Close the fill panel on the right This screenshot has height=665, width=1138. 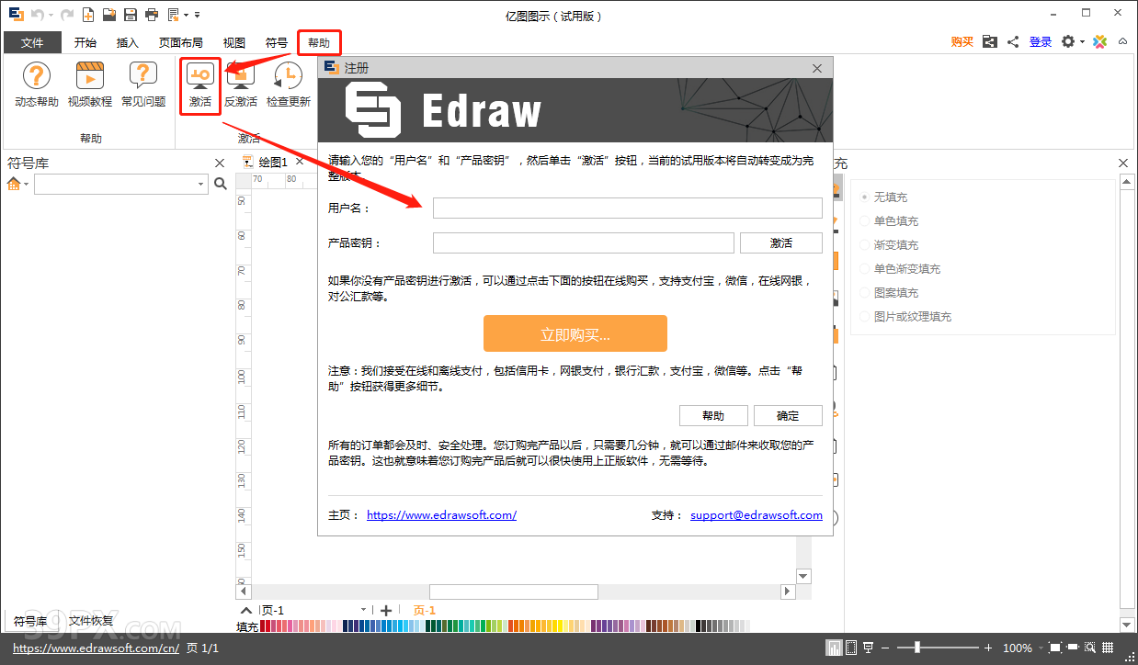pyautogui.click(x=1123, y=163)
